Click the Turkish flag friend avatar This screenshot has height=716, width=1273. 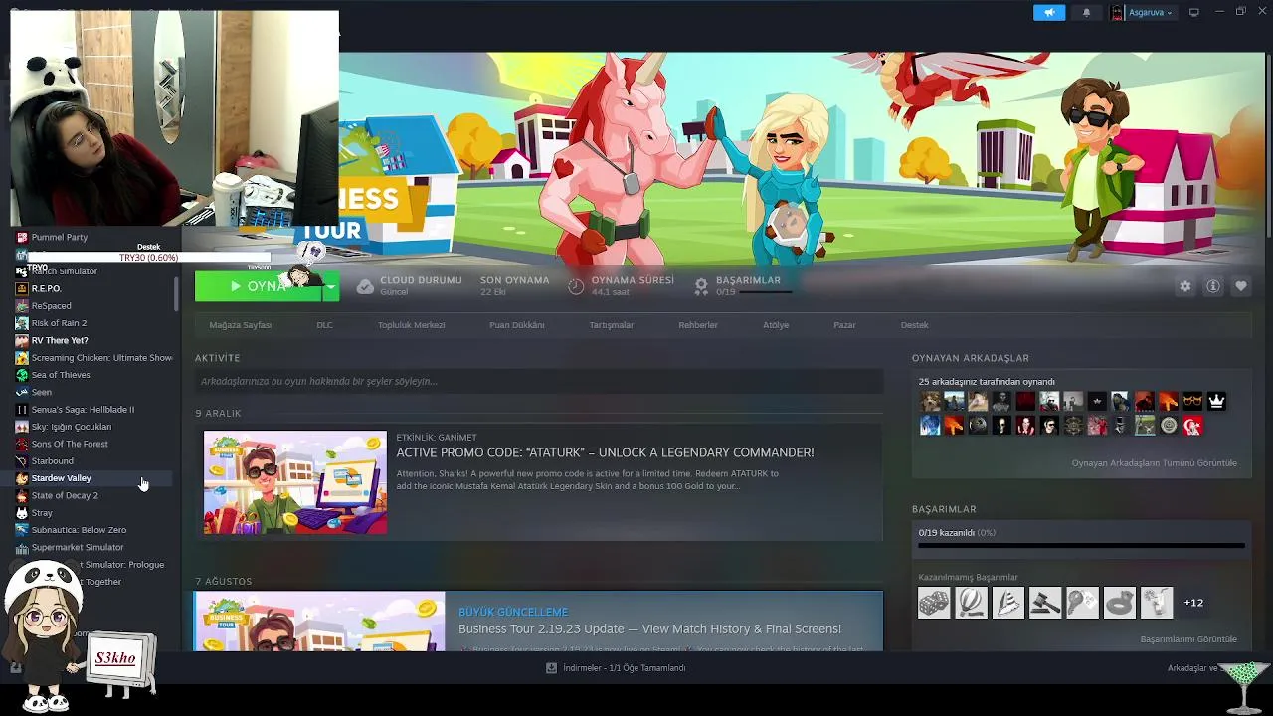1192,426
